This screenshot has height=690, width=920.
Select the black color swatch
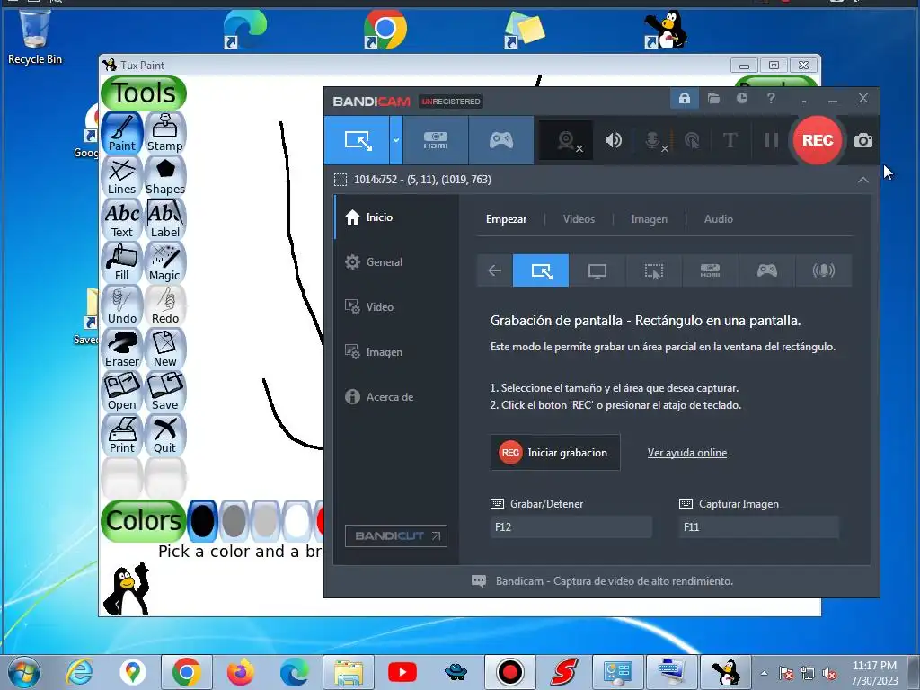tap(202, 521)
